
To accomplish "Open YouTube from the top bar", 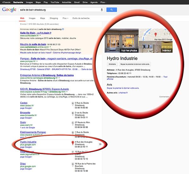I will [x=55, y=2].
